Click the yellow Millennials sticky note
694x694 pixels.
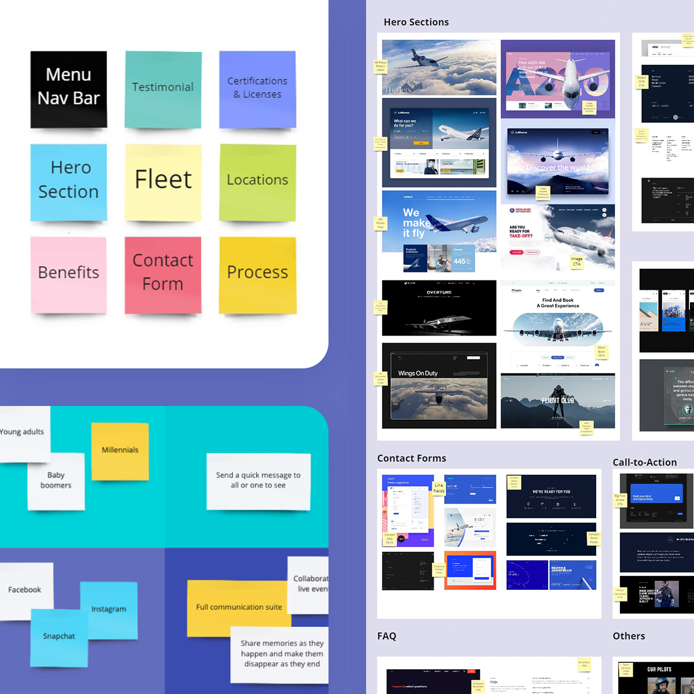tap(120, 451)
